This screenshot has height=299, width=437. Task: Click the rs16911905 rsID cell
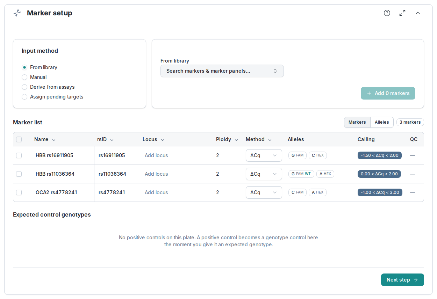coord(112,155)
